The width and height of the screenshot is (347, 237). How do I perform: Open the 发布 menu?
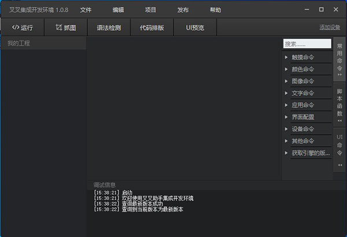(183, 10)
